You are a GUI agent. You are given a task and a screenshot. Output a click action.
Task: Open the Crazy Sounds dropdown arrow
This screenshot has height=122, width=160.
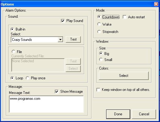60,40
